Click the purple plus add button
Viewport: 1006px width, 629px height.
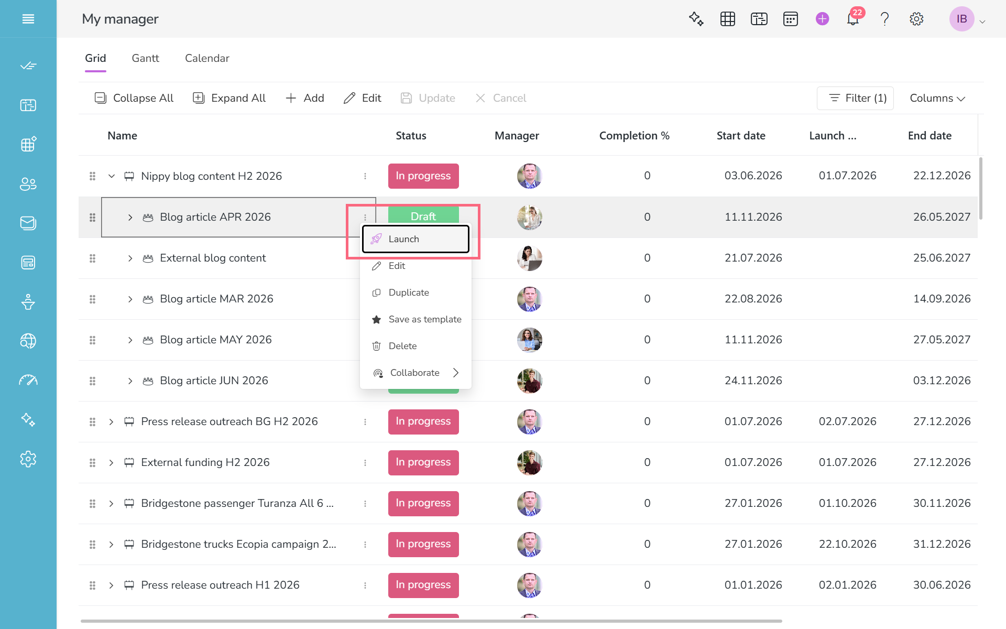coord(822,19)
